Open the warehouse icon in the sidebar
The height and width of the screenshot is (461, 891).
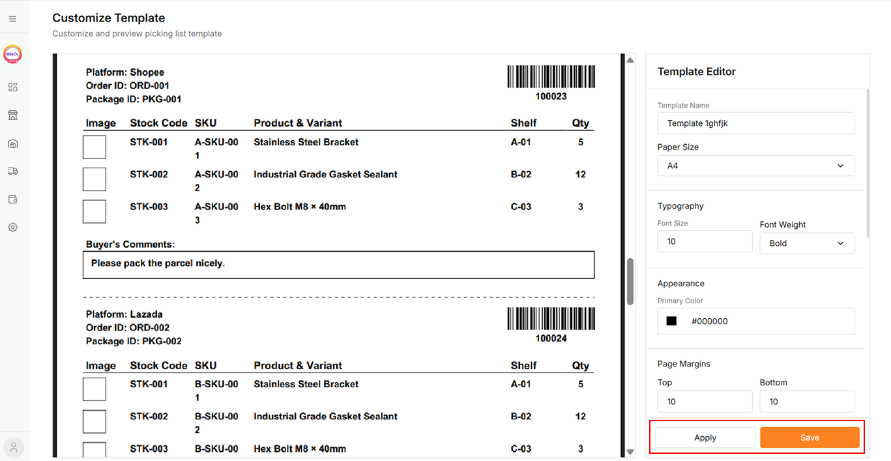click(12, 143)
